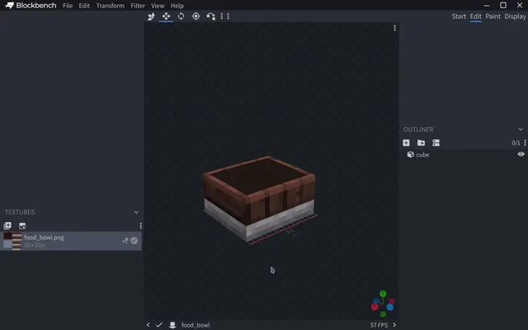Image resolution: width=528 pixels, height=330 pixels.
Task: Click the OUTLINER panel title
Action: (418, 130)
